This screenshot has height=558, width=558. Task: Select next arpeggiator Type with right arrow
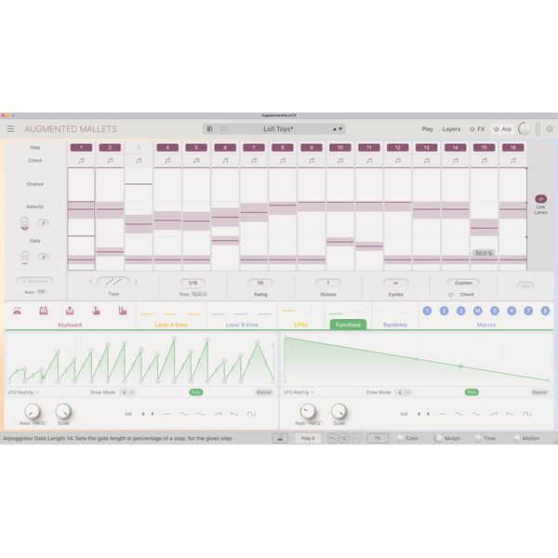(136, 282)
